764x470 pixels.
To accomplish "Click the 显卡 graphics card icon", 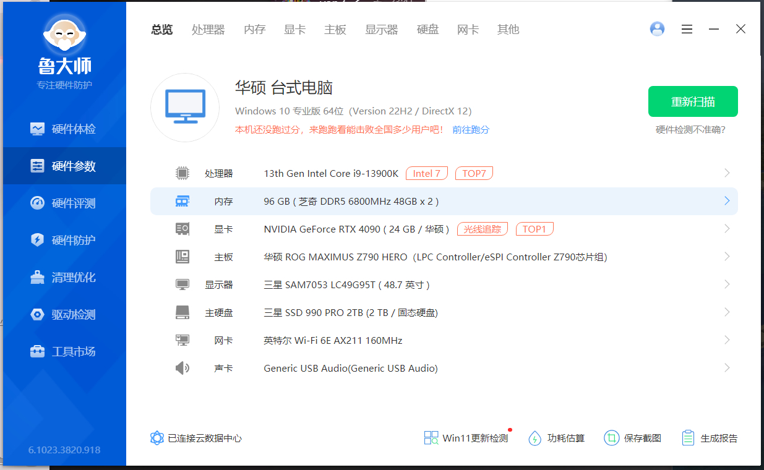I will click(x=182, y=229).
